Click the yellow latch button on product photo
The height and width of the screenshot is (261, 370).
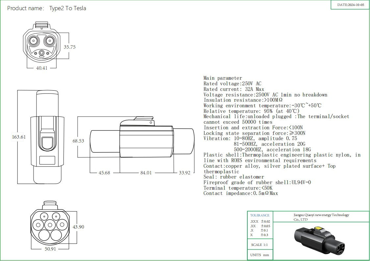pos(318,229)
